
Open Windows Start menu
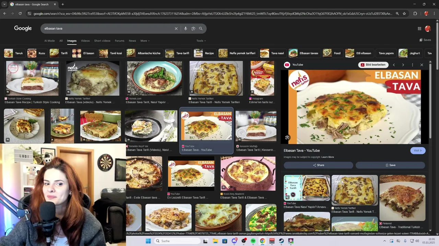tap(148, 241)
